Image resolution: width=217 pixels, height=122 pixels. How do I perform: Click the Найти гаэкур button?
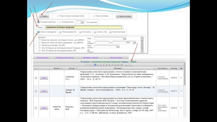(124, 16)
